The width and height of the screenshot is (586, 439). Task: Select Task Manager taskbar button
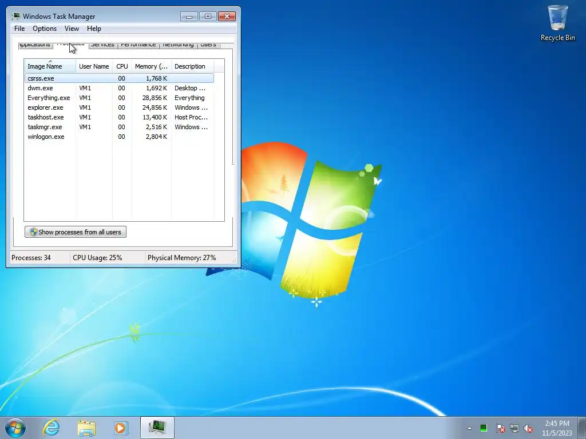click(x=157, y=428)
